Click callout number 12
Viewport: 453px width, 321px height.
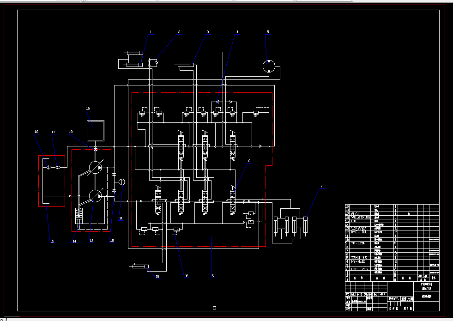click(112, 240)
